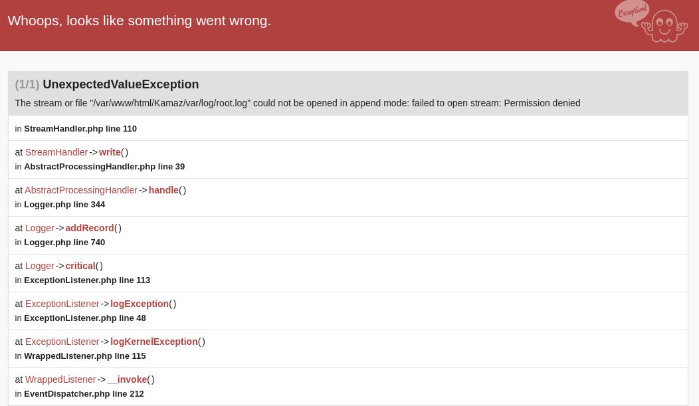Image resolution: width=699 pixels, height=406 pixels.
Task: Click the critical() method link
Action: [80, 266]
